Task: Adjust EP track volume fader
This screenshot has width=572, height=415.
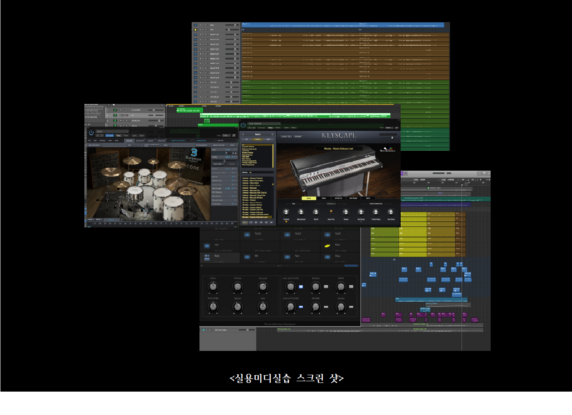Action: tap(156, 115)
